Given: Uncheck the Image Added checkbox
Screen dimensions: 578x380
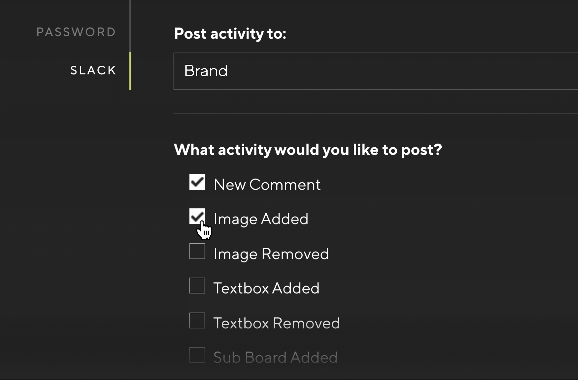Looking at the screenshot, I should pyautogui.click(x=197, y=216).
